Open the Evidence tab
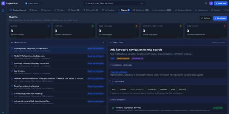This screenshot has width=229, height=114. (x=141, y=10)
